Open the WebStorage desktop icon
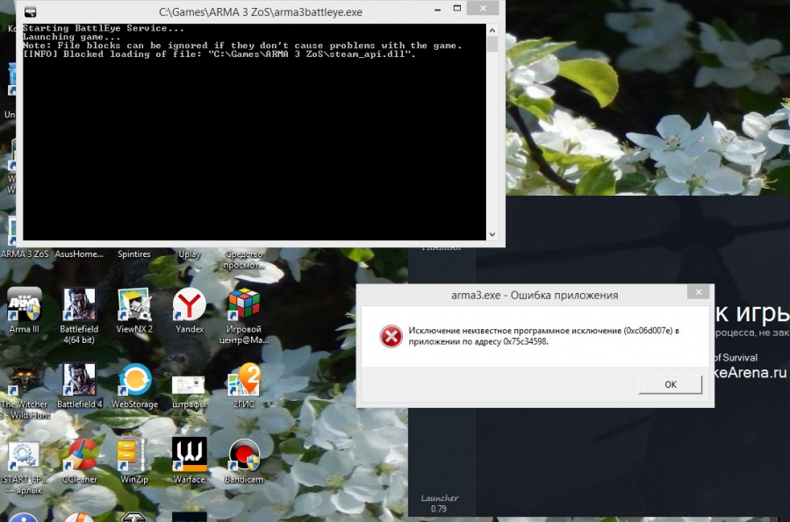Image resolution: width=790 pixels, height=522 pixels. (134, 386)
